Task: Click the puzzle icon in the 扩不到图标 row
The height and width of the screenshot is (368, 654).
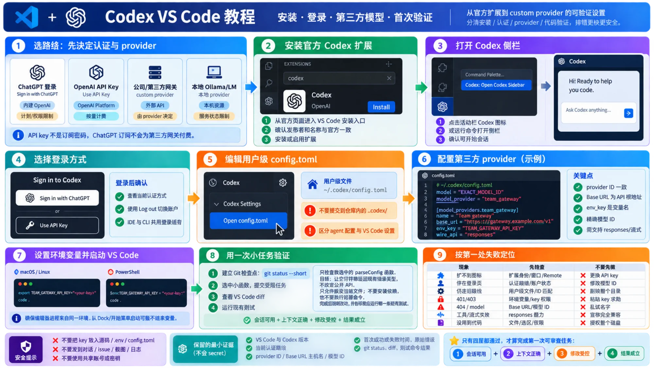Action: coord(441,275)
